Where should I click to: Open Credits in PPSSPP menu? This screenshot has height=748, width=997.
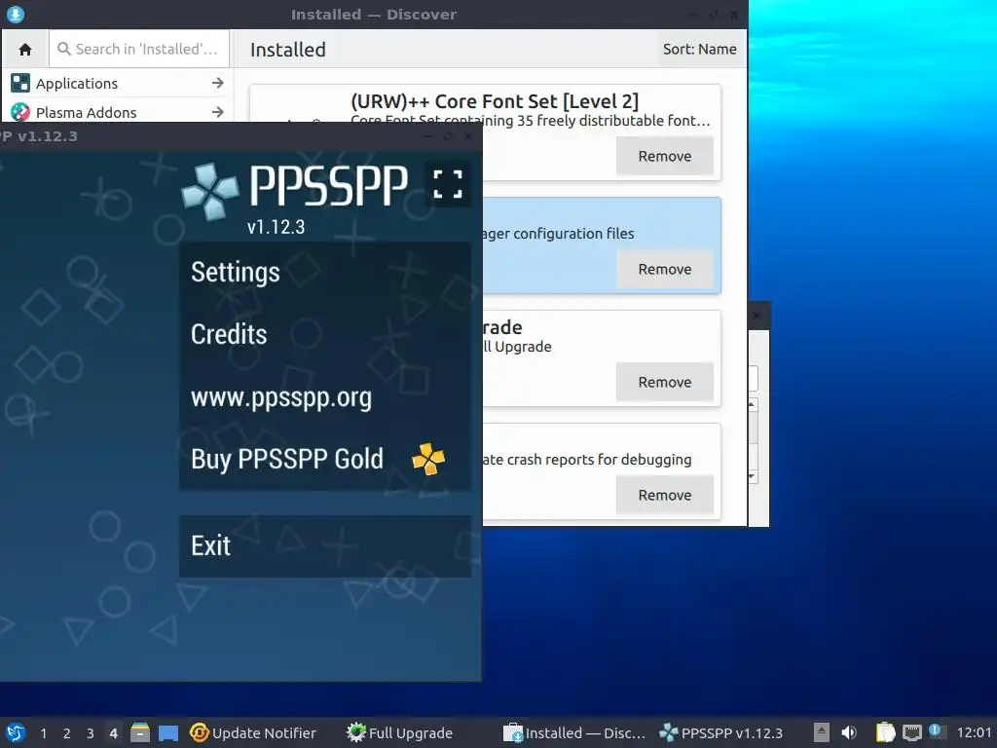pos(325,335)
